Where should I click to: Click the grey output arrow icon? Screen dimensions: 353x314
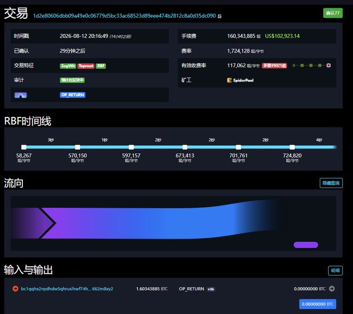coord(332,289)
